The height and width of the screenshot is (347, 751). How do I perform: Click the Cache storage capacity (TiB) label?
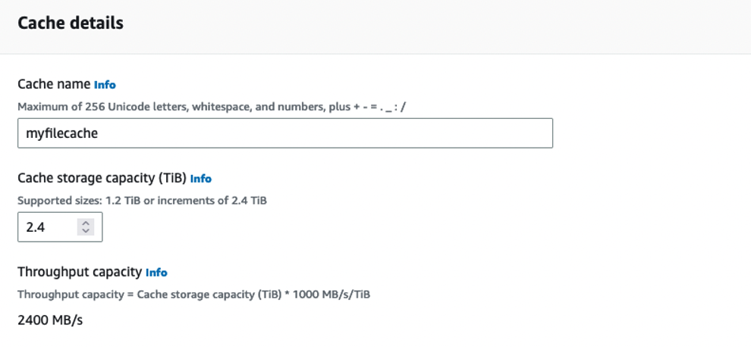click(102, 178)
